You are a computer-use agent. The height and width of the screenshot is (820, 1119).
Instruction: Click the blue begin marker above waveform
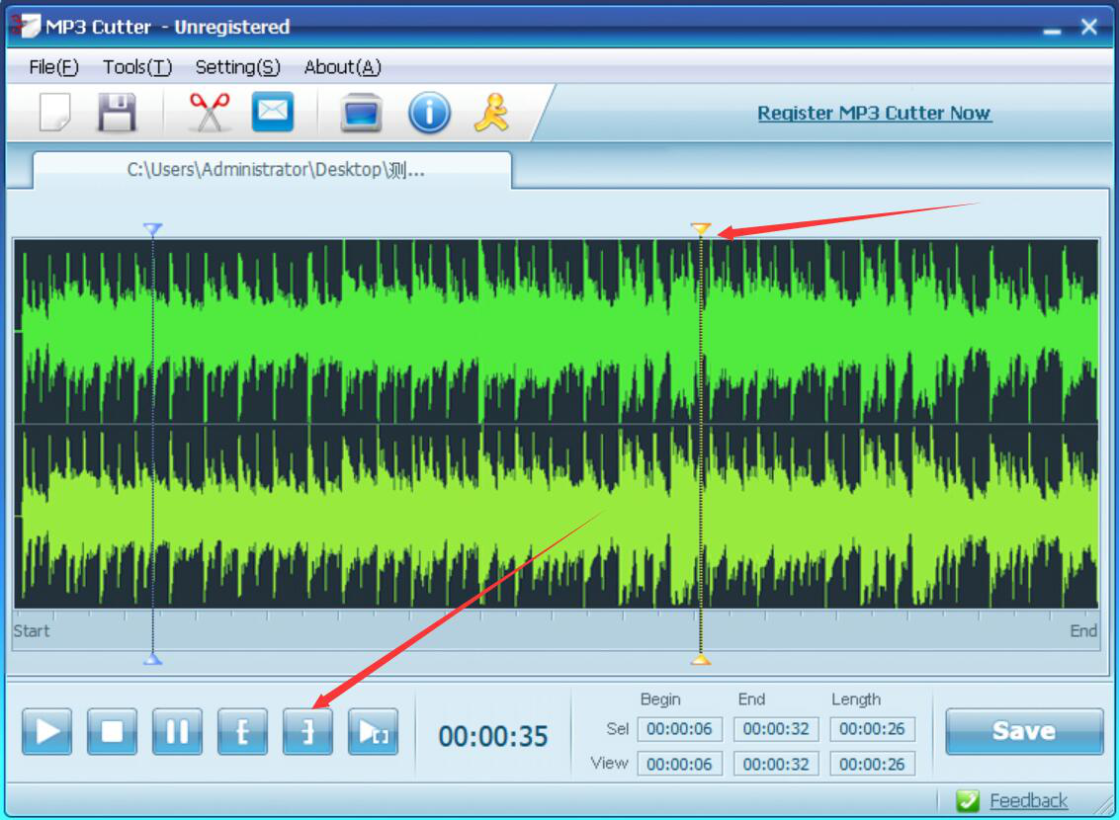(x=152, y=229)
